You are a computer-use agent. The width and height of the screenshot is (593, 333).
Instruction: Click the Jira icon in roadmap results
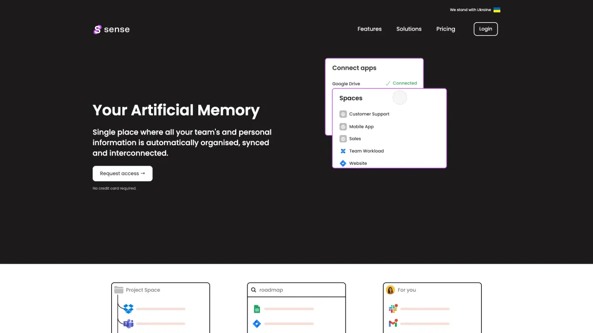pyautogui.click(x=257, y=324)
